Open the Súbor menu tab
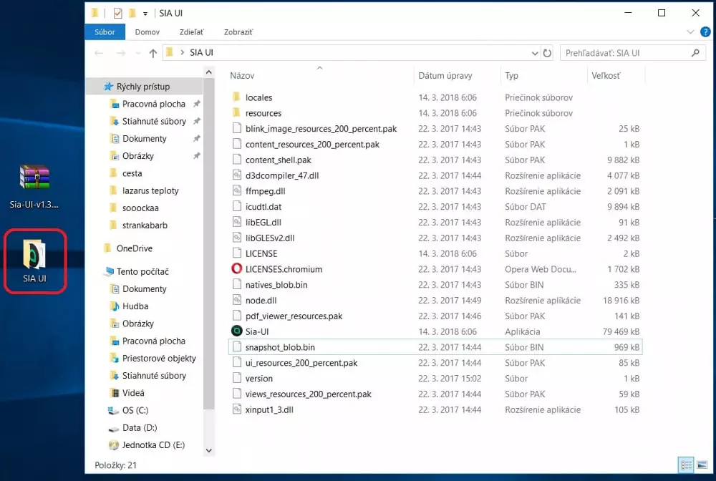The width and height of the screenshot is (716, 481). tap(105, 32)
